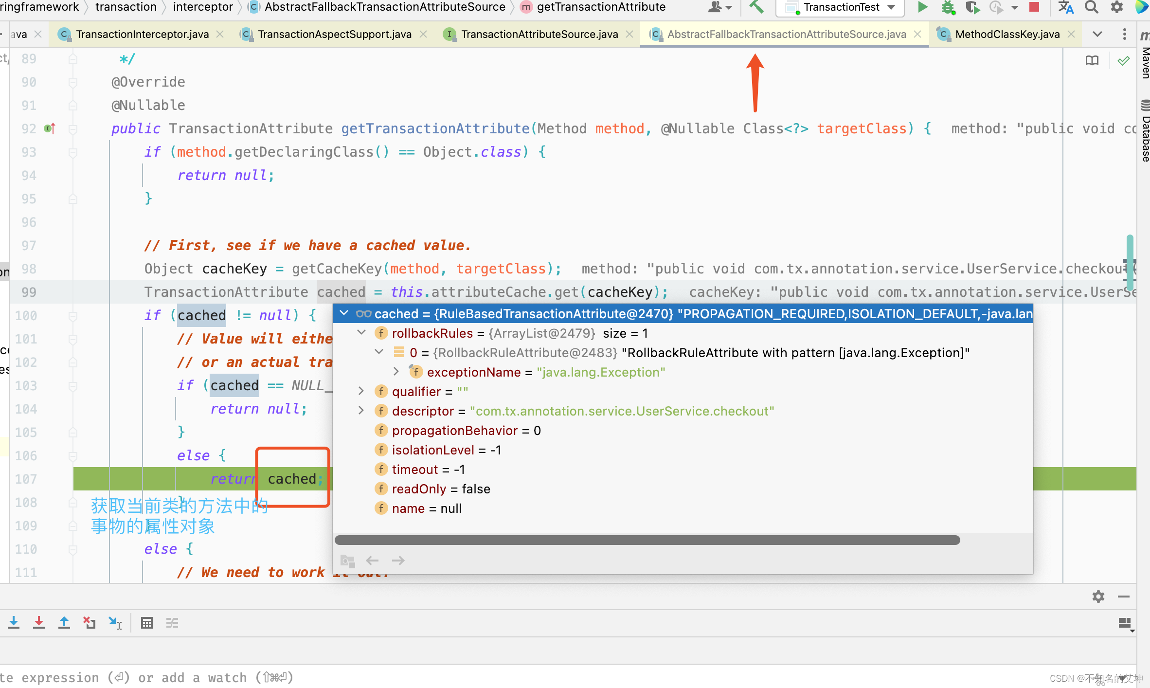Close the MethodClassKey.java tab

1071,34
